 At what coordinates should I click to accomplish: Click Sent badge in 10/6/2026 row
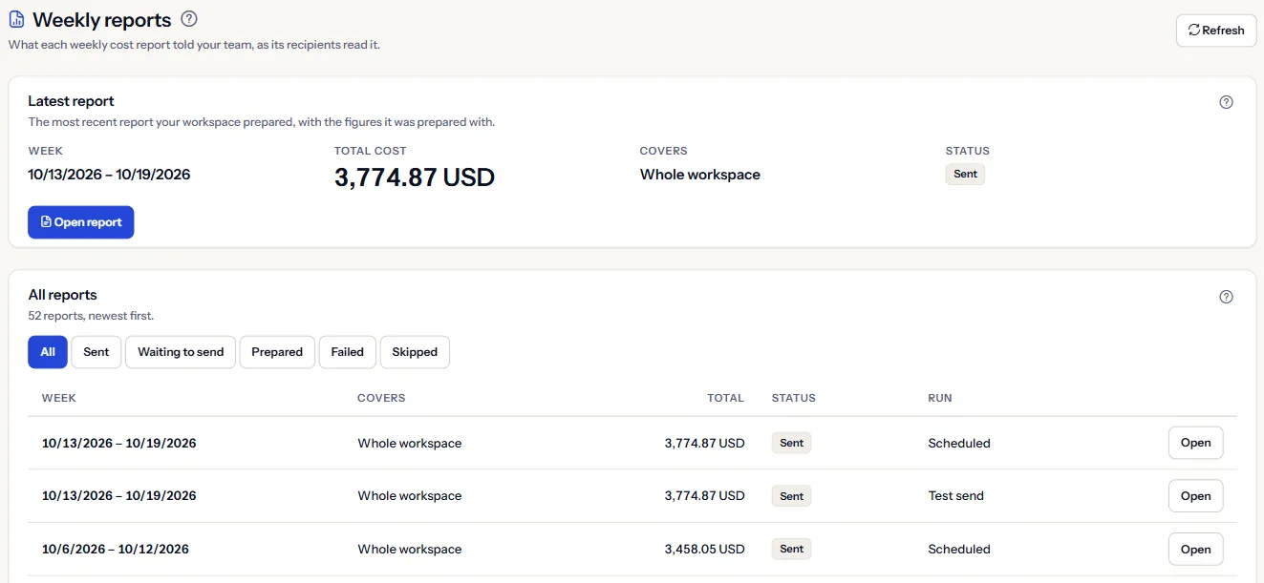coord(791,550)
